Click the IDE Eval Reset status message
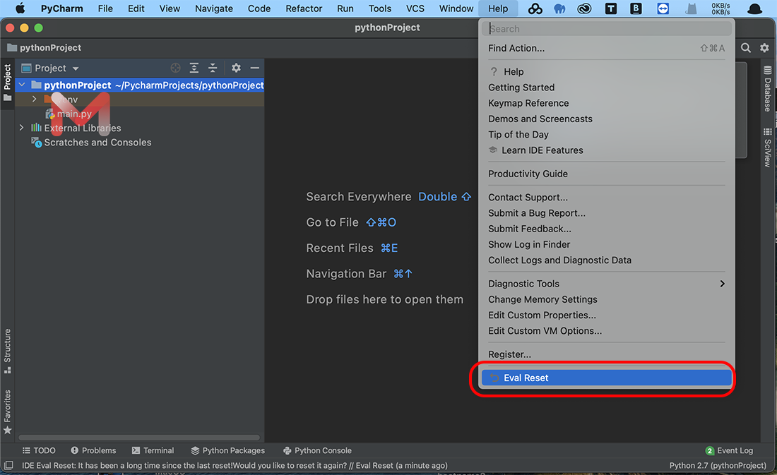 click(235, 466)
